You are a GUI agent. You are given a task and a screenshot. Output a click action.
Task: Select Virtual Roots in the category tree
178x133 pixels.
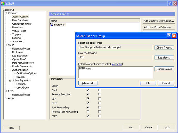click(x=19, y=31)
